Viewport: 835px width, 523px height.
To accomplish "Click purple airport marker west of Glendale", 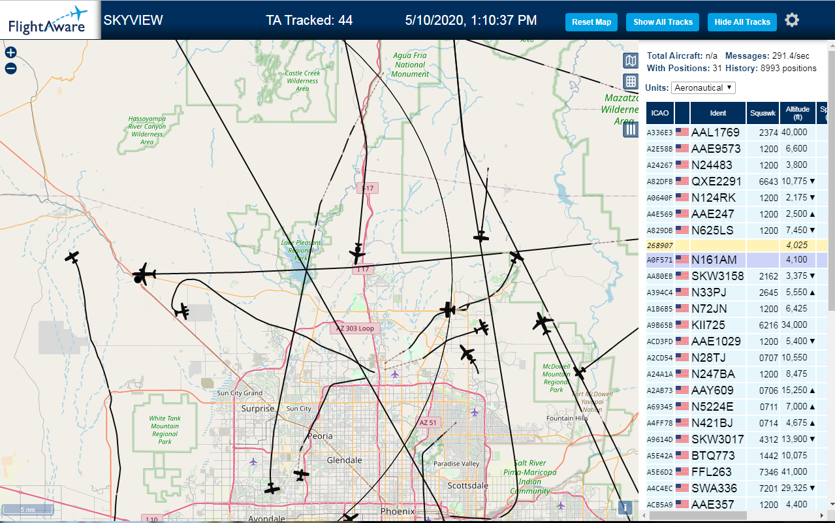I will pos(253,462).
